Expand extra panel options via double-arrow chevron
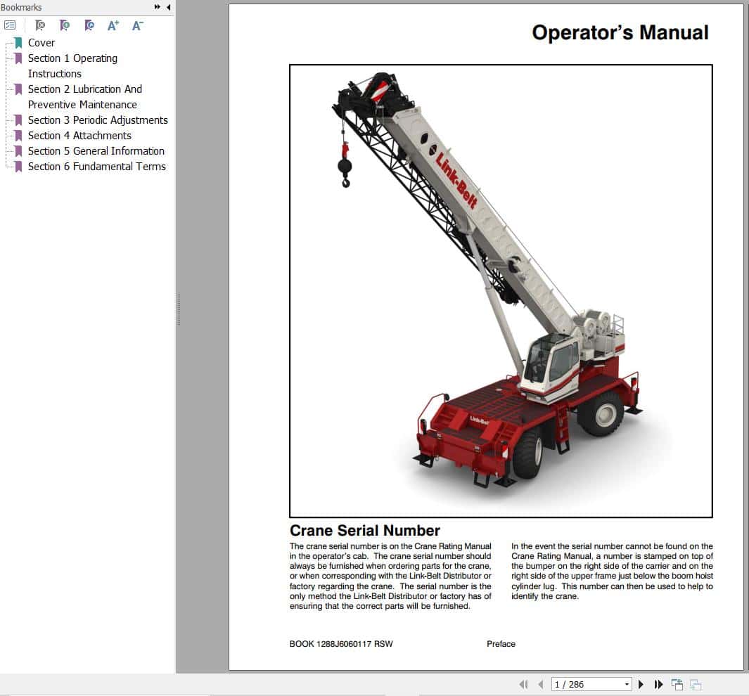 point(157,6)
